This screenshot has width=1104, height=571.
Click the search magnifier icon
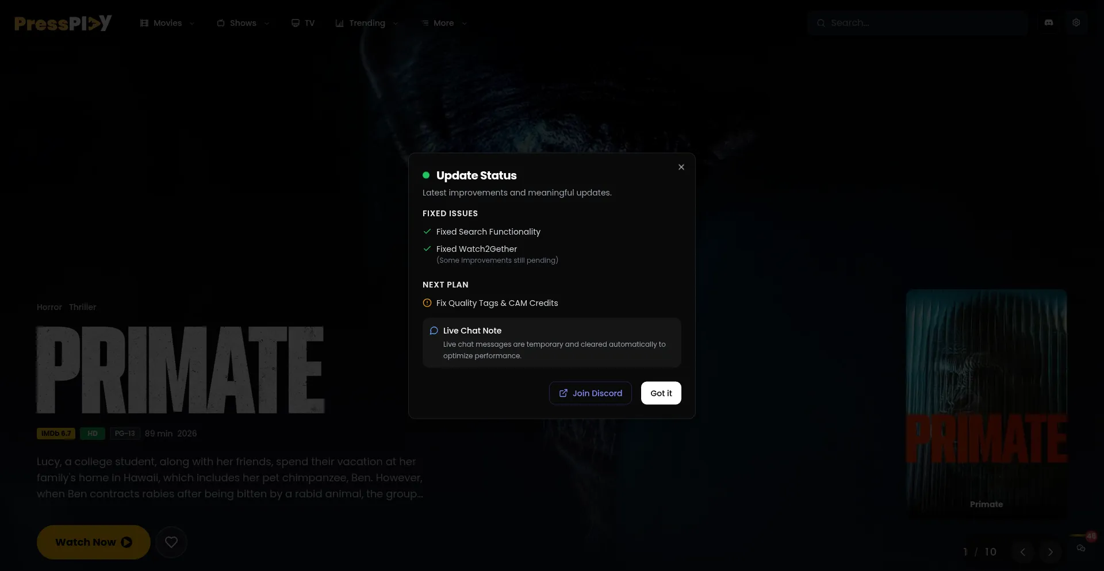(x=821, y=23)
